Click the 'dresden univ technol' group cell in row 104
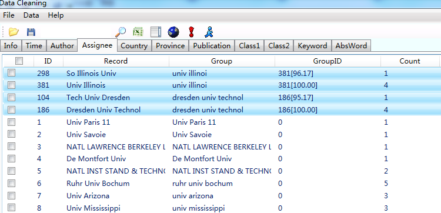The image size is (441, 213). click(x=208, y=98)
